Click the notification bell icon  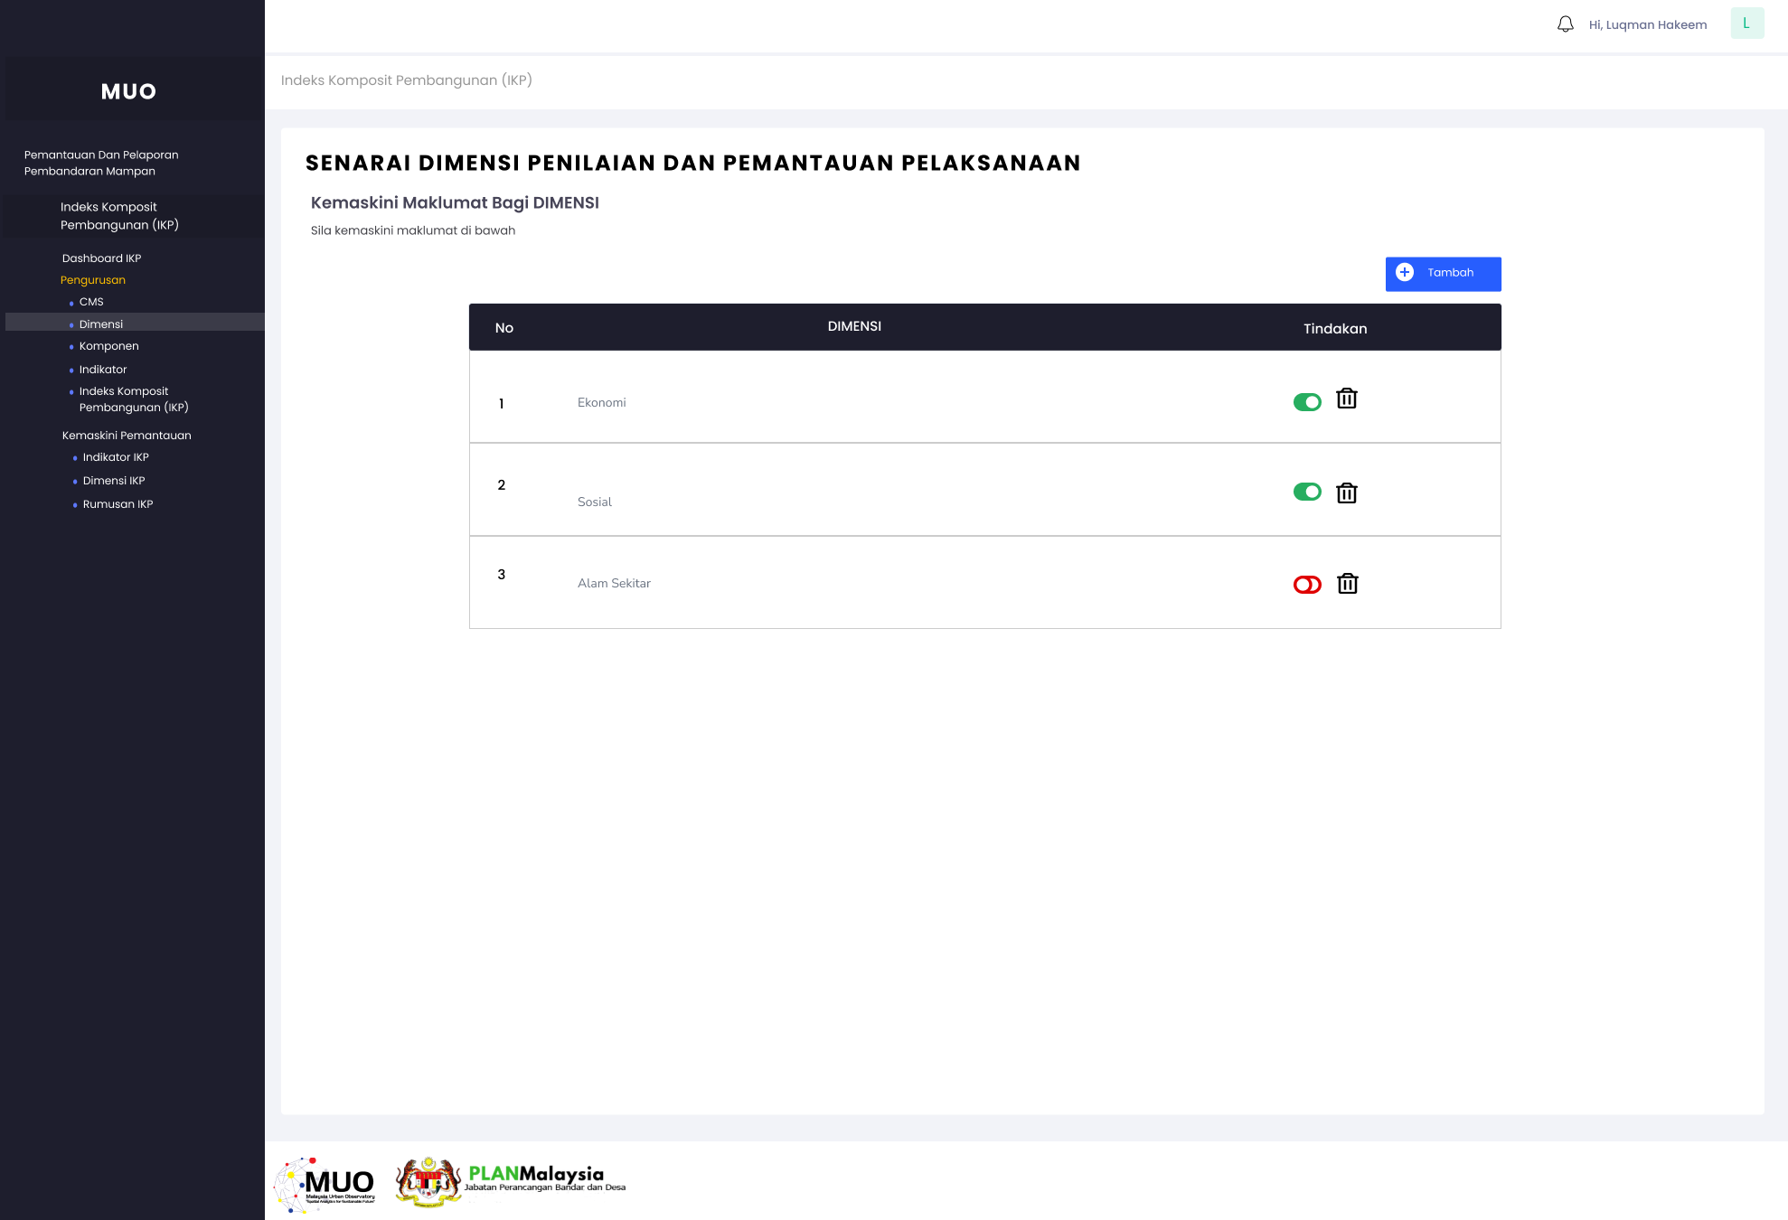[x=1565, y=24]
